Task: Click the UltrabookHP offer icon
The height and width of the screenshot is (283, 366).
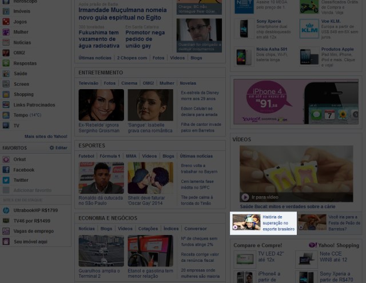Action: click(x=6, y=210)
